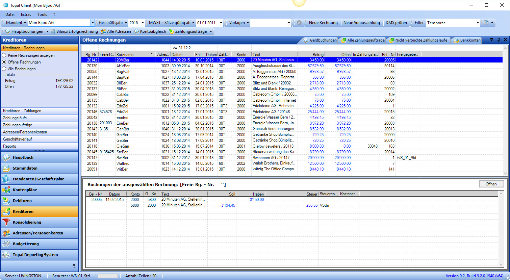Click the Öffnen button
510x280 pixels.
pyautogui.click(x=491, y=184)
